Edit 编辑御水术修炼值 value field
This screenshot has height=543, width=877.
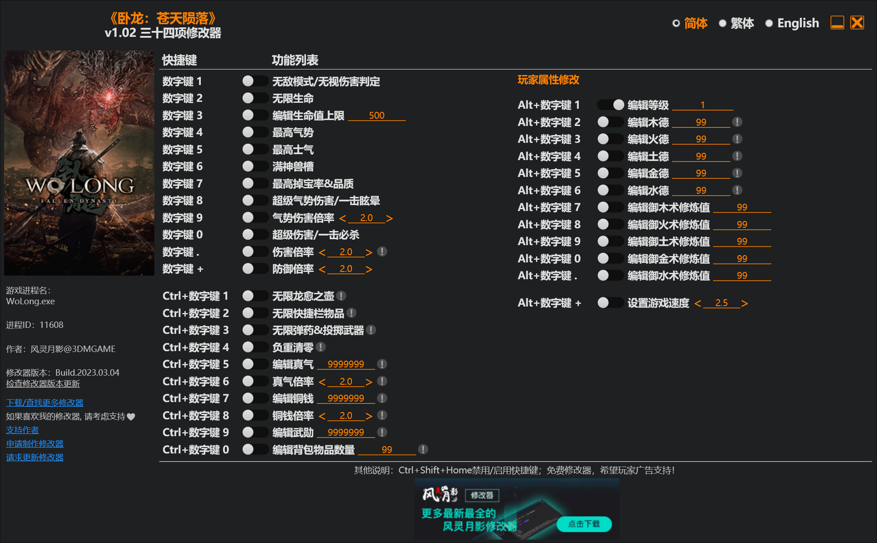[742, 276]
